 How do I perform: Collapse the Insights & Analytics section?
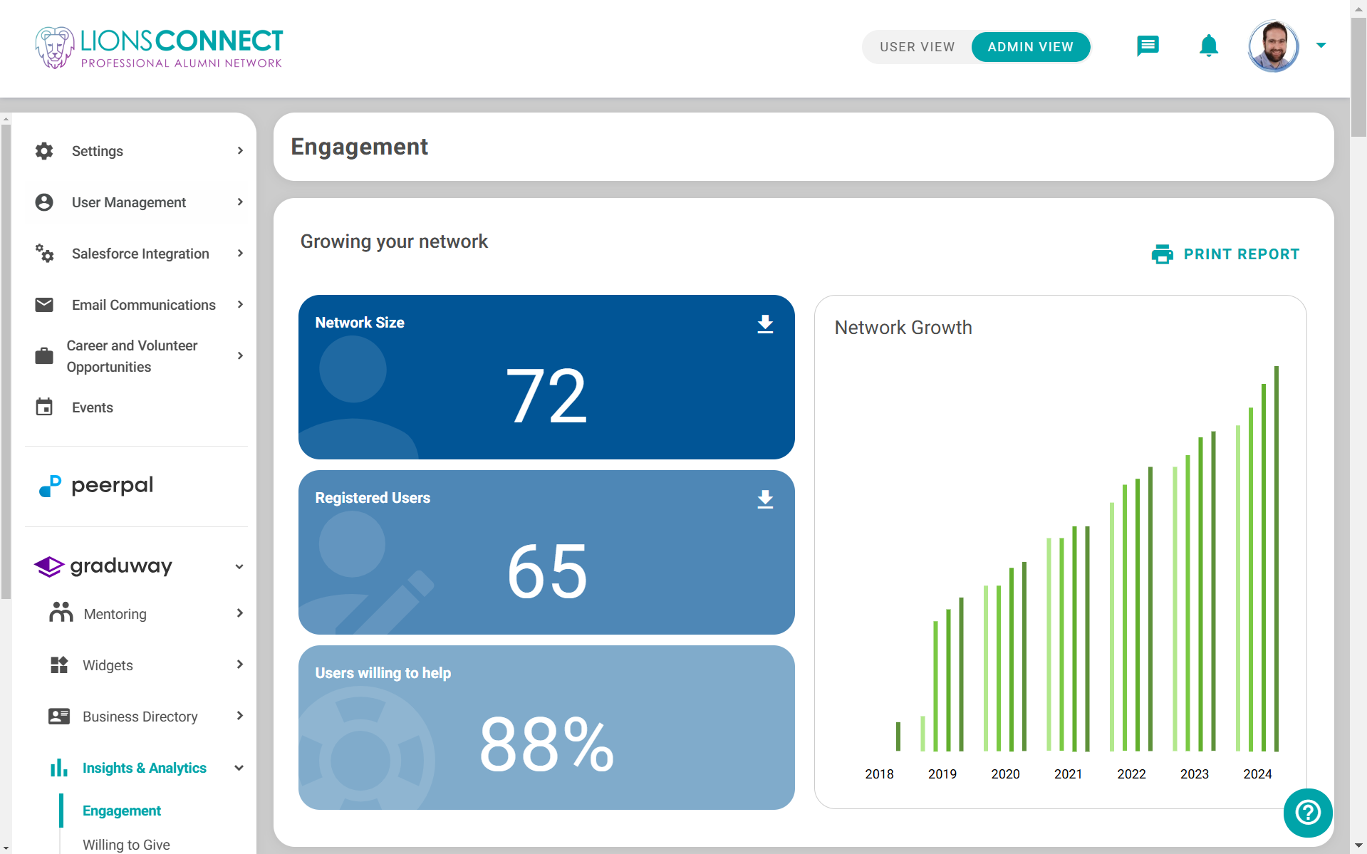point(239,768)
